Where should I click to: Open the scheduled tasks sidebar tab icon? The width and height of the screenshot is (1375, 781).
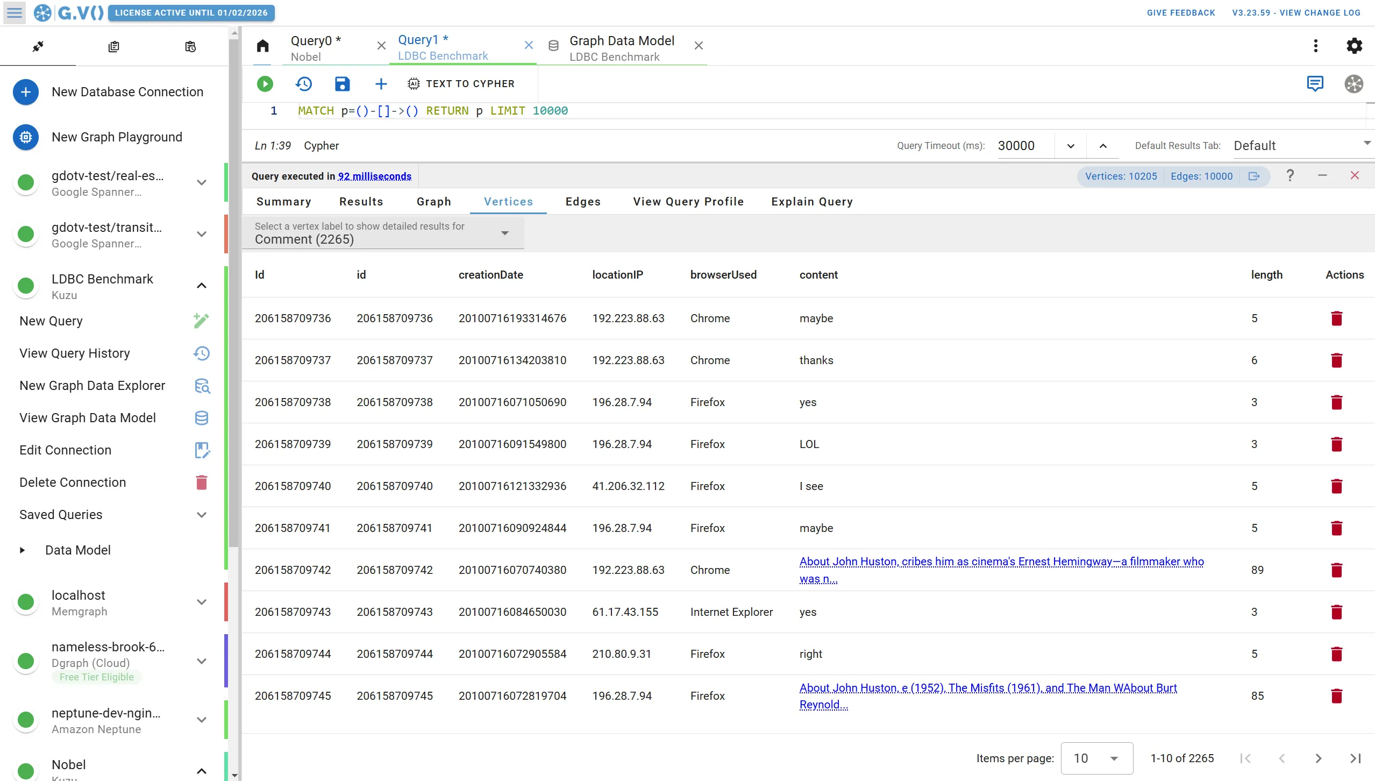click(190, 47)
